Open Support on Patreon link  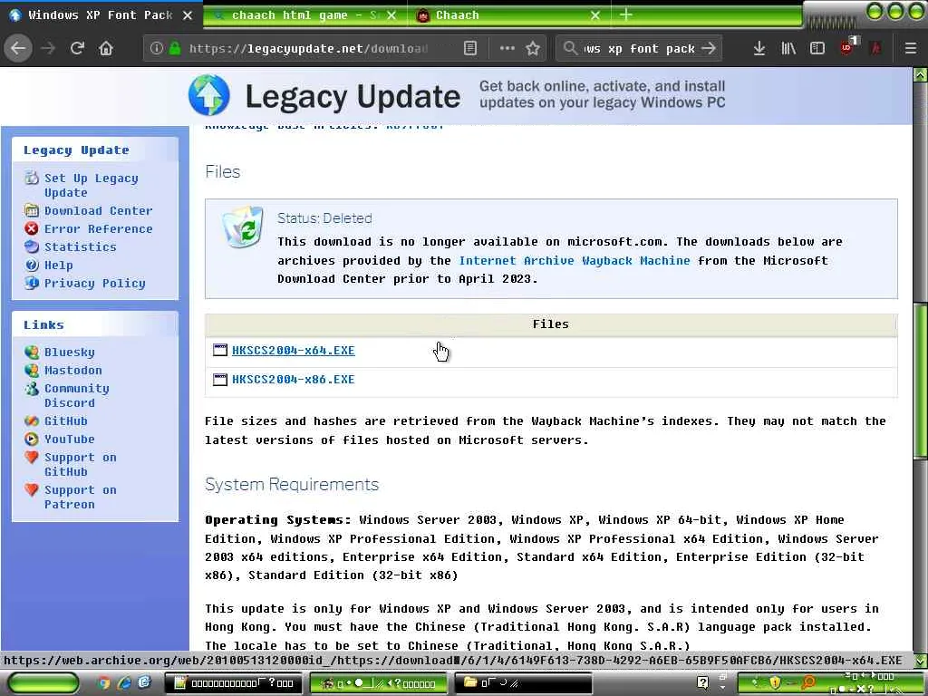point(80,498)
